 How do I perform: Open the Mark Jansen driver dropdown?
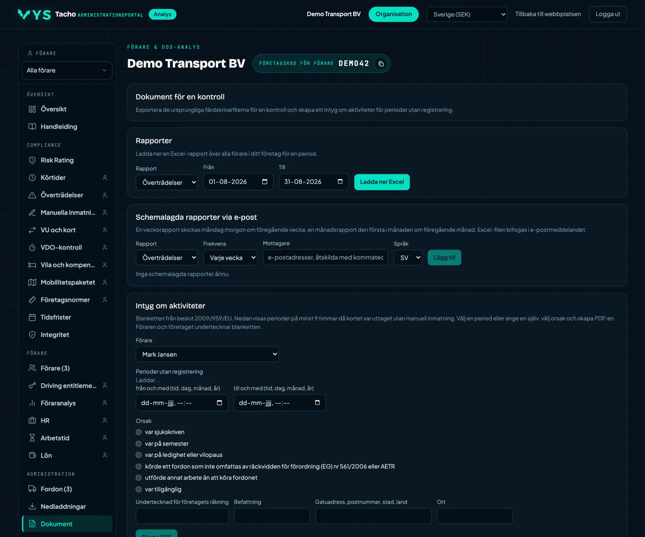[207, 354]
